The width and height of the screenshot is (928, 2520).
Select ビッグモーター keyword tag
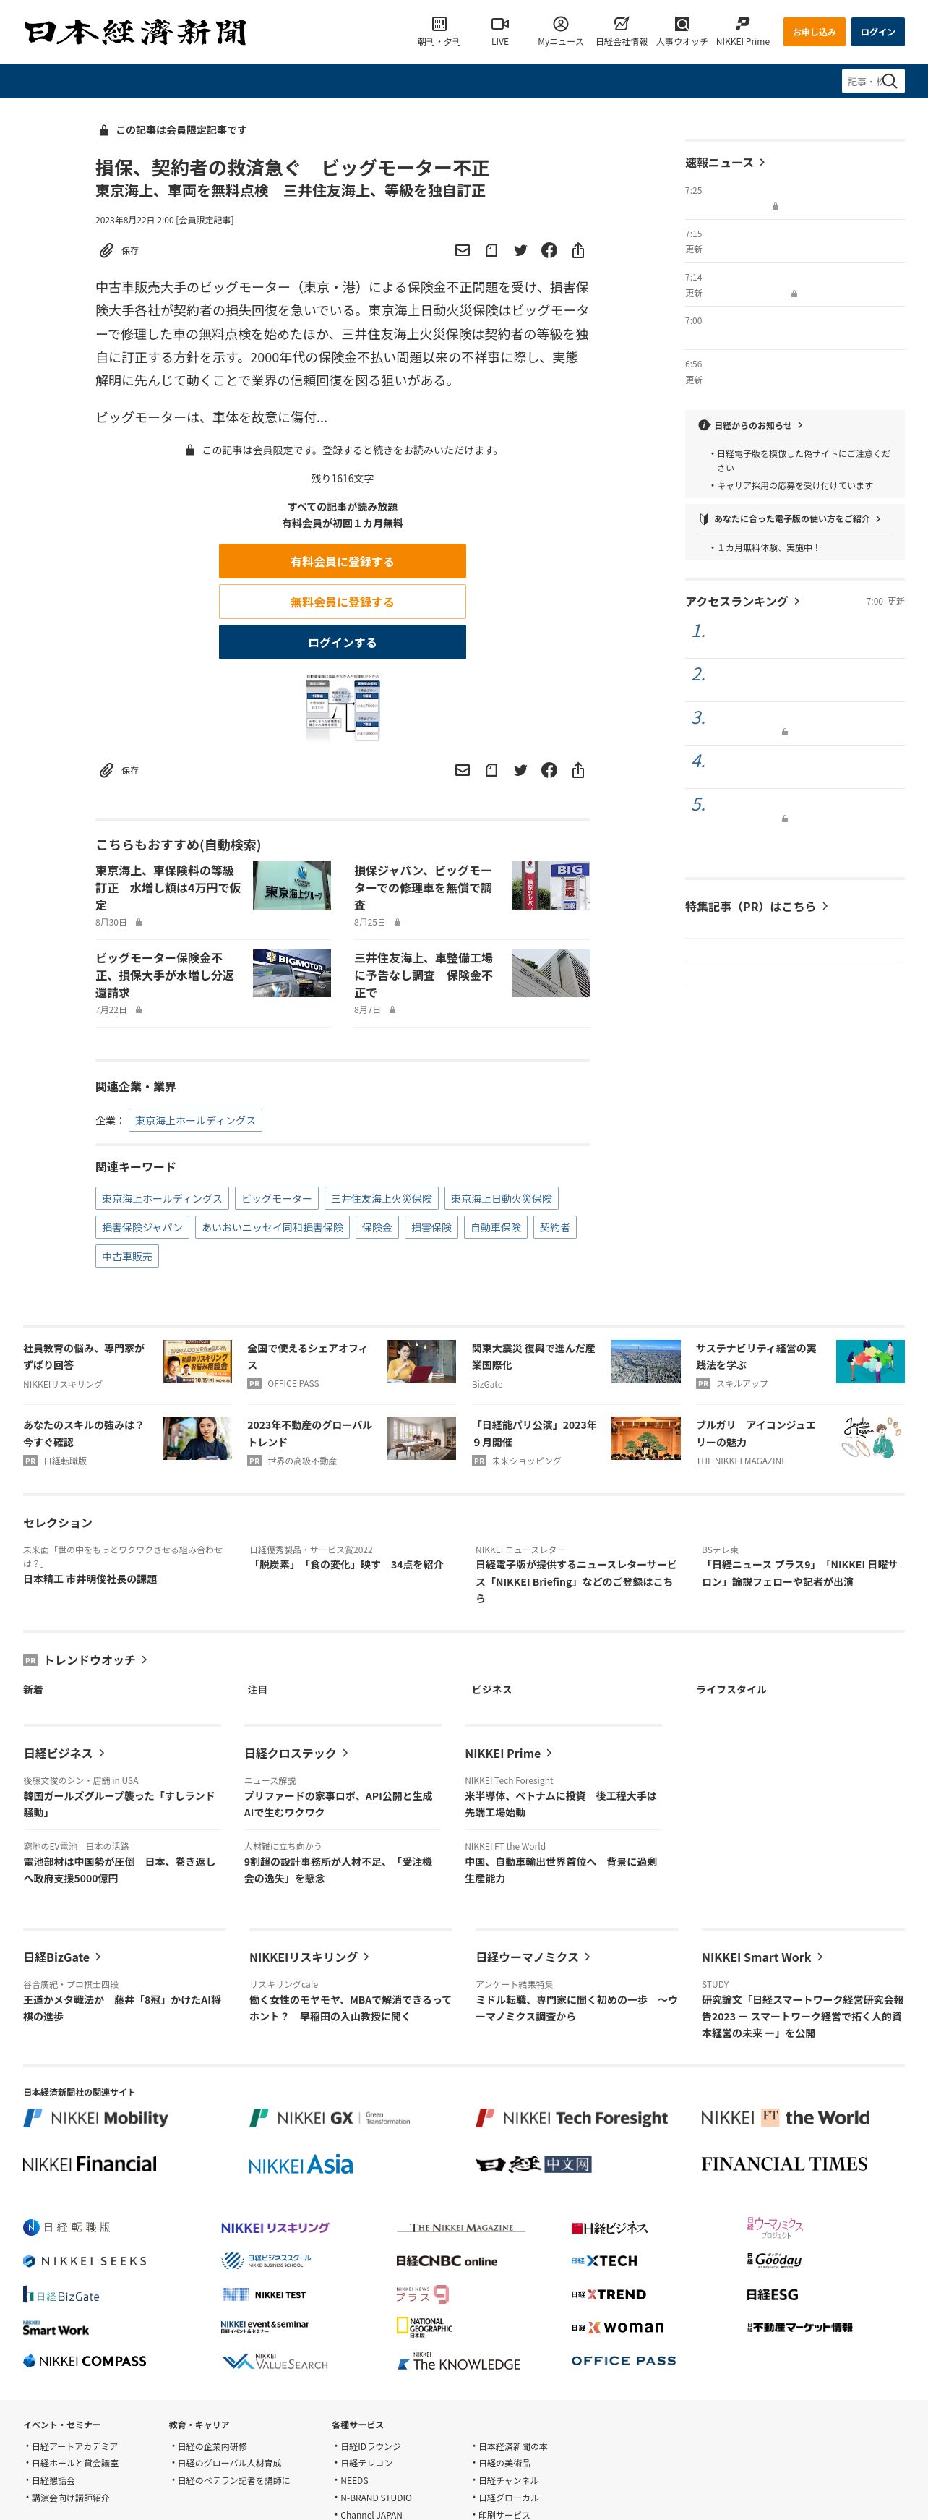(x=277, y=1198)
